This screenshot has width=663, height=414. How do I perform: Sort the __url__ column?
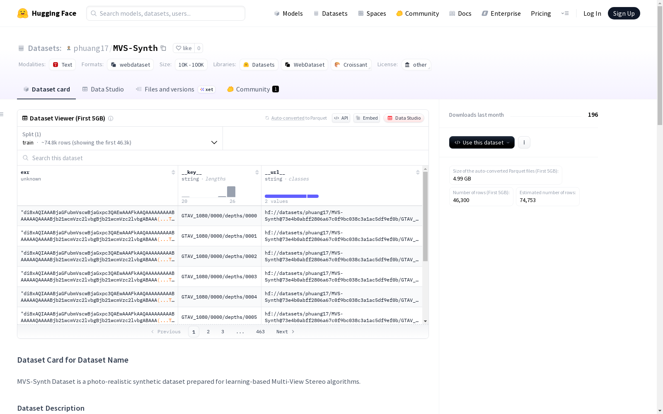(x=418, y=172)
